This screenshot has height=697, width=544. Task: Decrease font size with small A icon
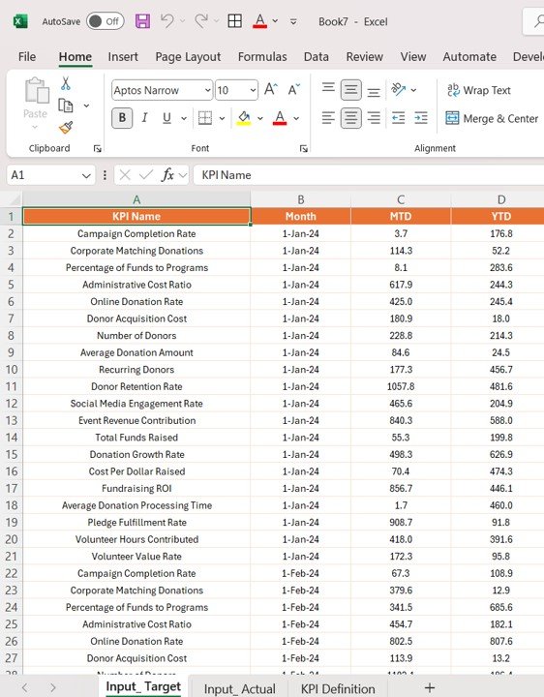[x=293, y=90]
